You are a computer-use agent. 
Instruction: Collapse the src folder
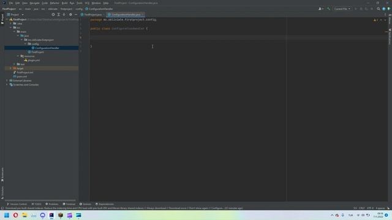click(11, 28)
